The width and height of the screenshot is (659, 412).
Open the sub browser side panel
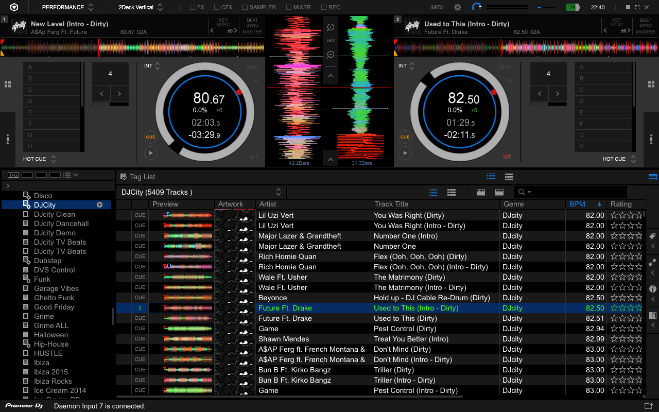(653, 315)
